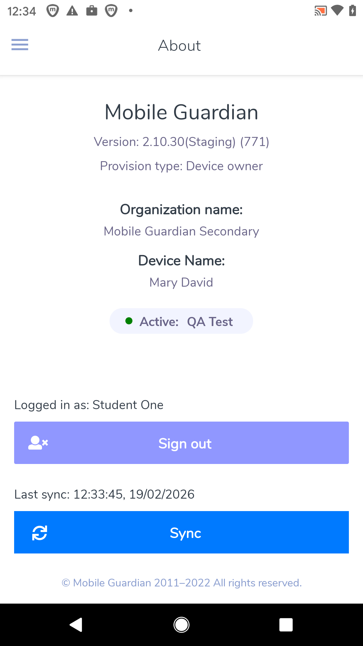The width and height of the screenshot is (363, 646).
Task: Tap the Mobile Guardian copyright footer
Action: coord(182,583)
